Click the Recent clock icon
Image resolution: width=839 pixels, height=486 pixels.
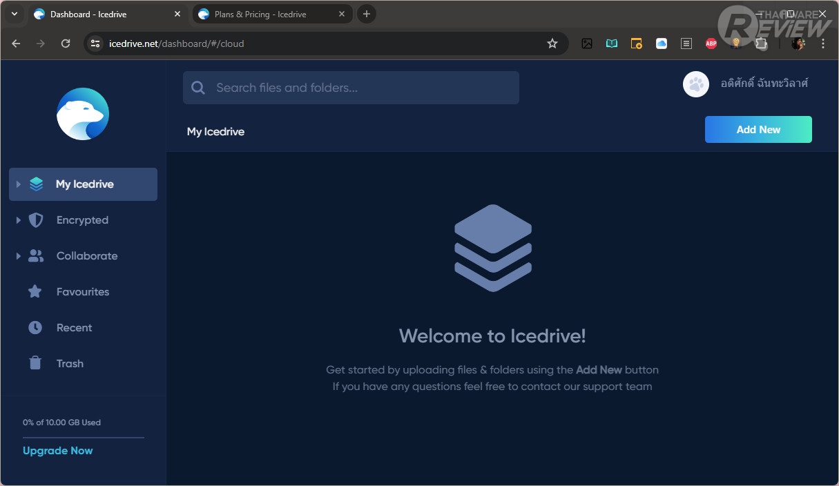point(35,328)
